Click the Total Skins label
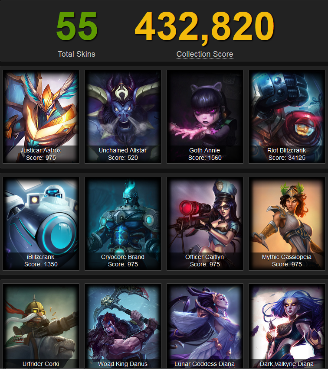Viewport: 328px width, 369px height. tap(76, 54)
